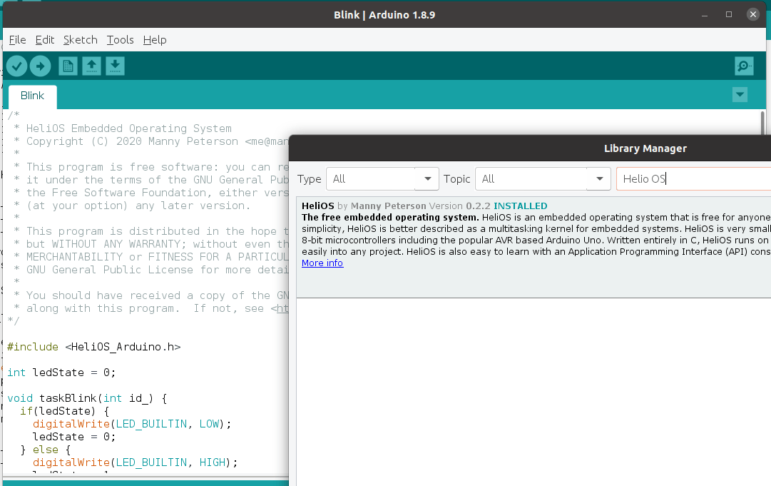Create a new sketch with New icon

pyautogui.click(x=68, y=66)
